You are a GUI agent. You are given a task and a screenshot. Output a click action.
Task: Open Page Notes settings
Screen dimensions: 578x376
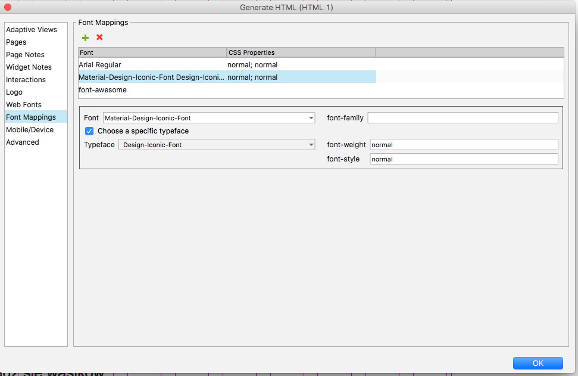pyautogui.click(x=25, y=55)
